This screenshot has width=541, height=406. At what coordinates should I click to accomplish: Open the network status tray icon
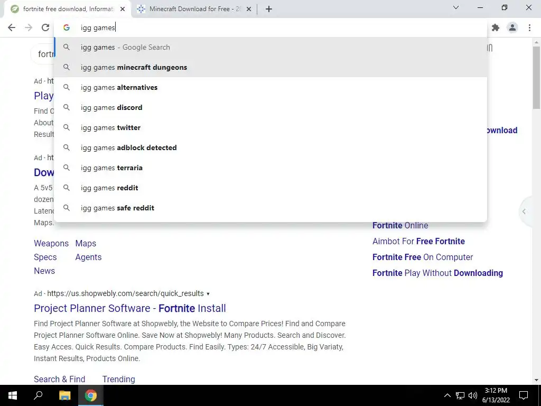pos(460,395)
